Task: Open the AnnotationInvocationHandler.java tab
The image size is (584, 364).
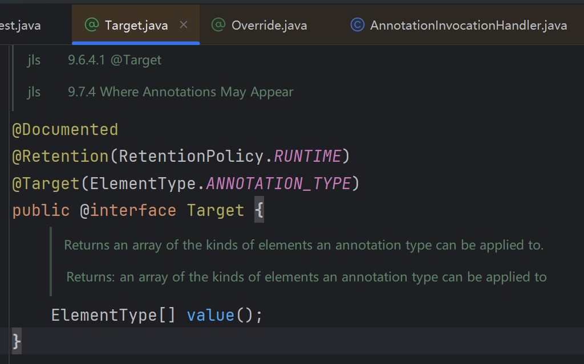Action: (x=468, y=25)
